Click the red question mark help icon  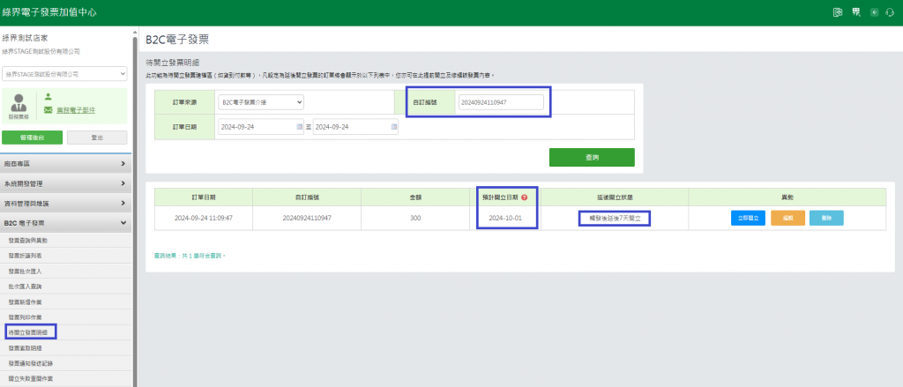tap(524, 197)
